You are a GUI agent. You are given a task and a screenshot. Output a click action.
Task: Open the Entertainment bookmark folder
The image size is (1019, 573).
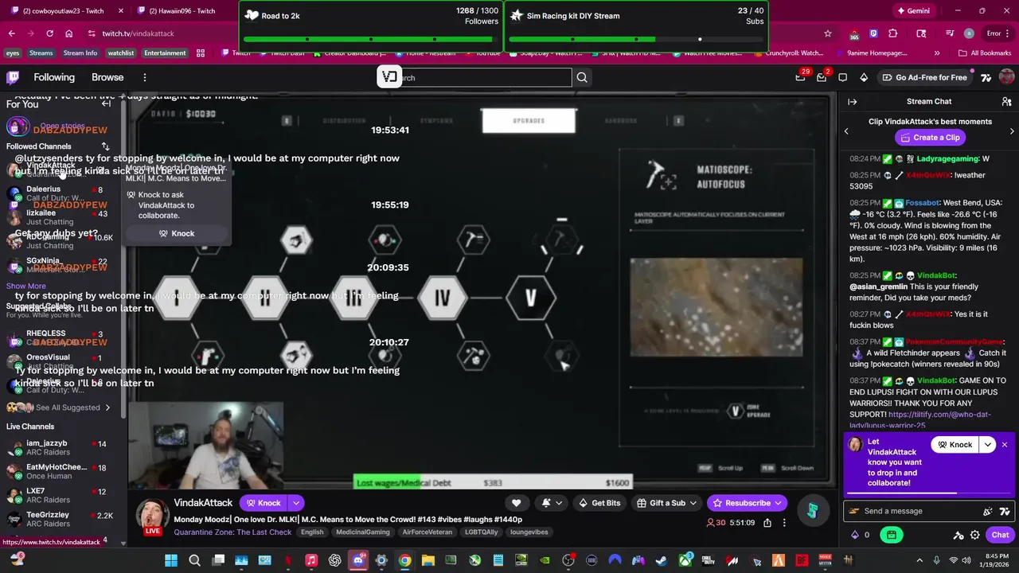(x=165, y=53)
